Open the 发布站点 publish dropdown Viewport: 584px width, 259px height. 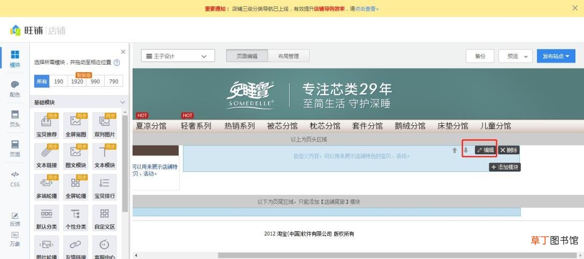[556, 56]
